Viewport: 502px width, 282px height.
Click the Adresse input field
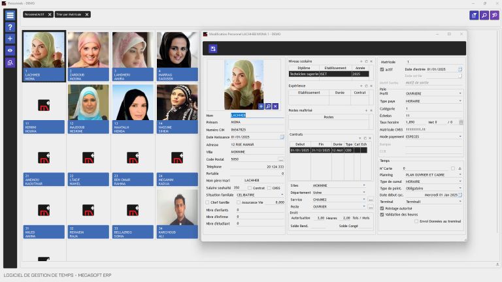(257, 144)
